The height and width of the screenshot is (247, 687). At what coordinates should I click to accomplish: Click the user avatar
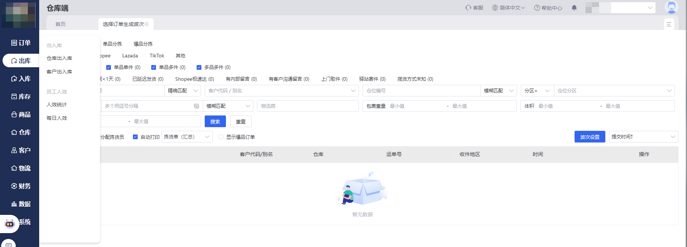pos(671,8)
